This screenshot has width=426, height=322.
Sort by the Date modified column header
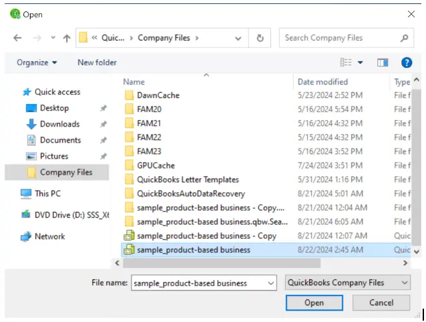click(323, 82)
